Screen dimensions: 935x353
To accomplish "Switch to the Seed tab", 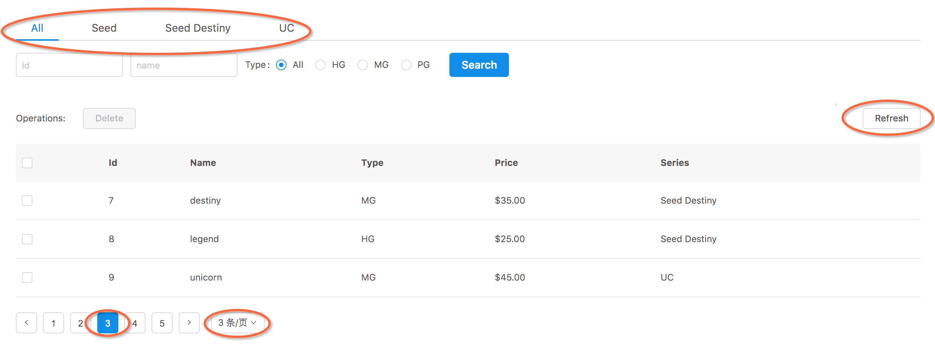I will coord(104,28).
